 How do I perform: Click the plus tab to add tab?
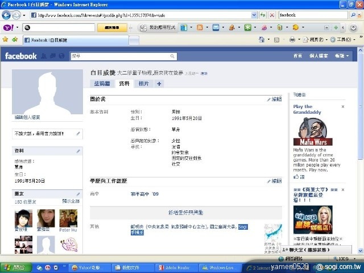[159, 84]
